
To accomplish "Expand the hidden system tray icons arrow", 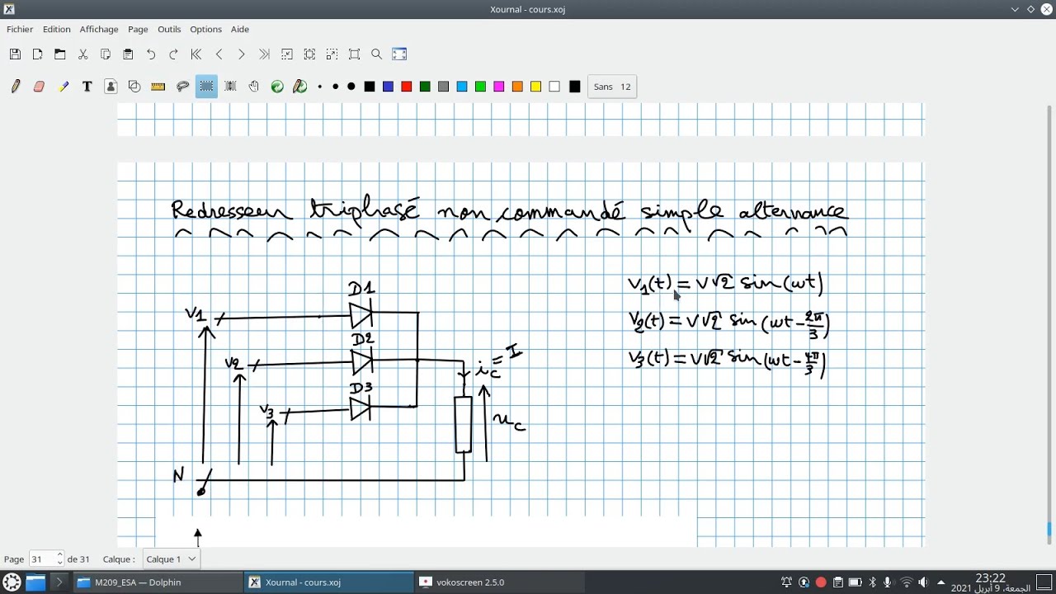I will pos(941,582).
